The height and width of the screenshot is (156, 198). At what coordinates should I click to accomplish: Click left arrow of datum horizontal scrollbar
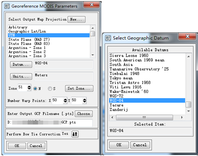coord(112,118)
